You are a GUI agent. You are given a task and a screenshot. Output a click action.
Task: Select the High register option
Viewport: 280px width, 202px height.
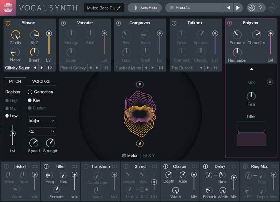pyautogui.click(x=12, y=101)
